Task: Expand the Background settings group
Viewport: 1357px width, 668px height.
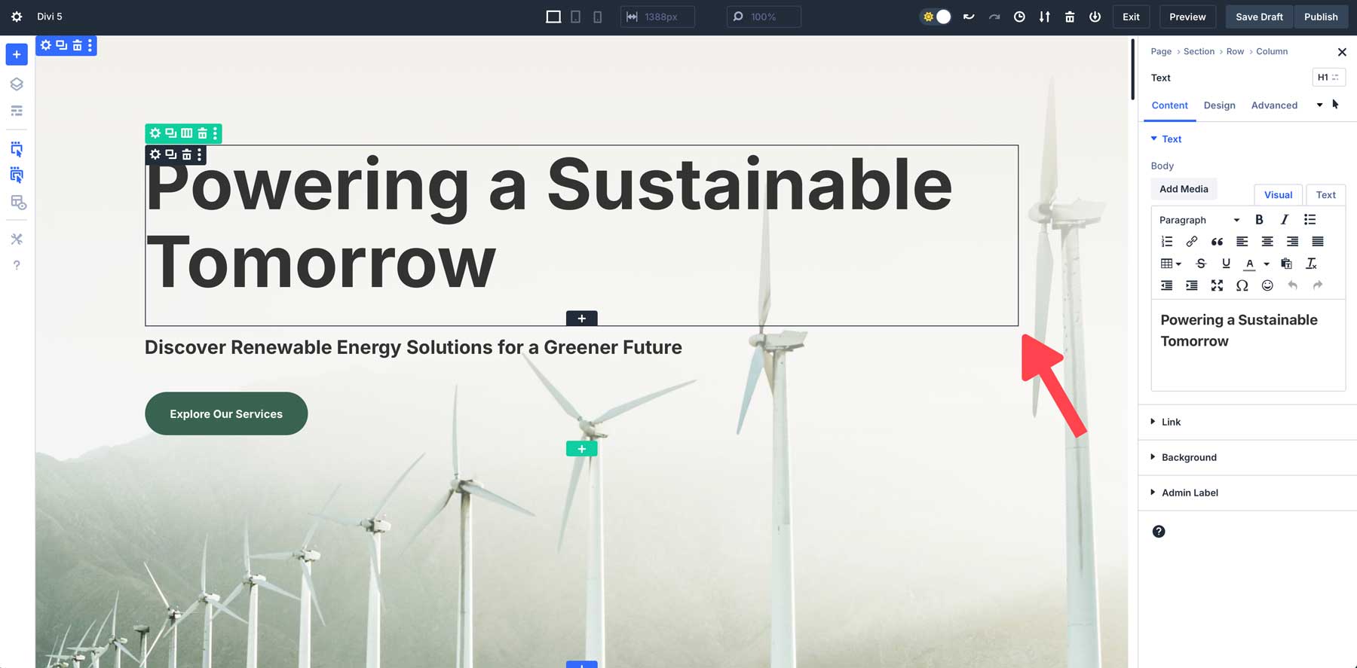Action: click(x=1189, y=457)
